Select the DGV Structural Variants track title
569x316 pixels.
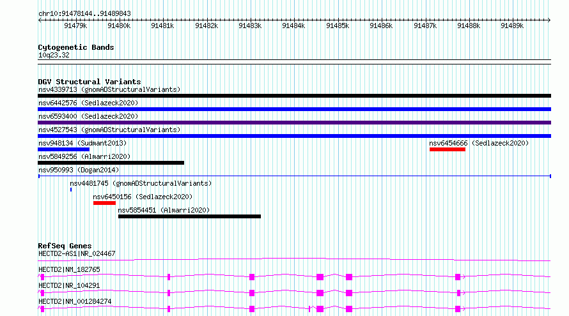pos(89,82)
